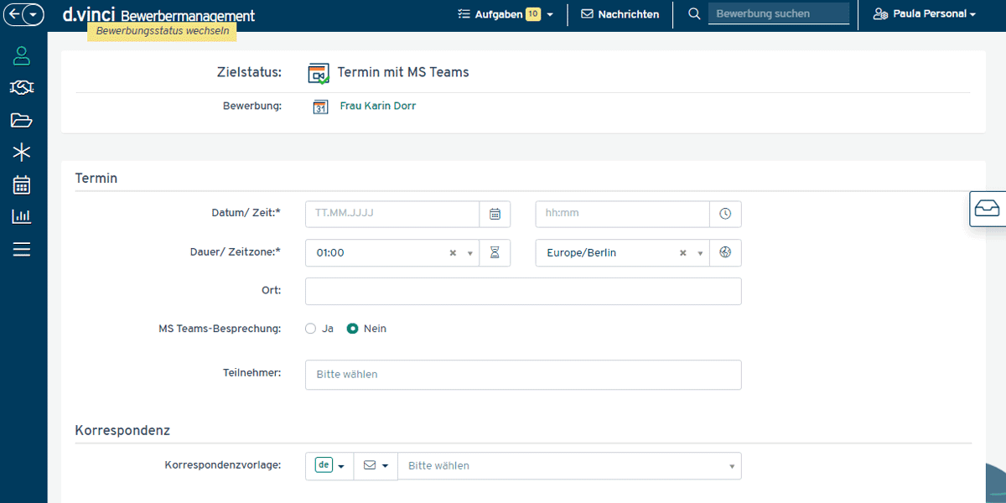Select Ja for MS Teams-Besprechung

[311, 329]
